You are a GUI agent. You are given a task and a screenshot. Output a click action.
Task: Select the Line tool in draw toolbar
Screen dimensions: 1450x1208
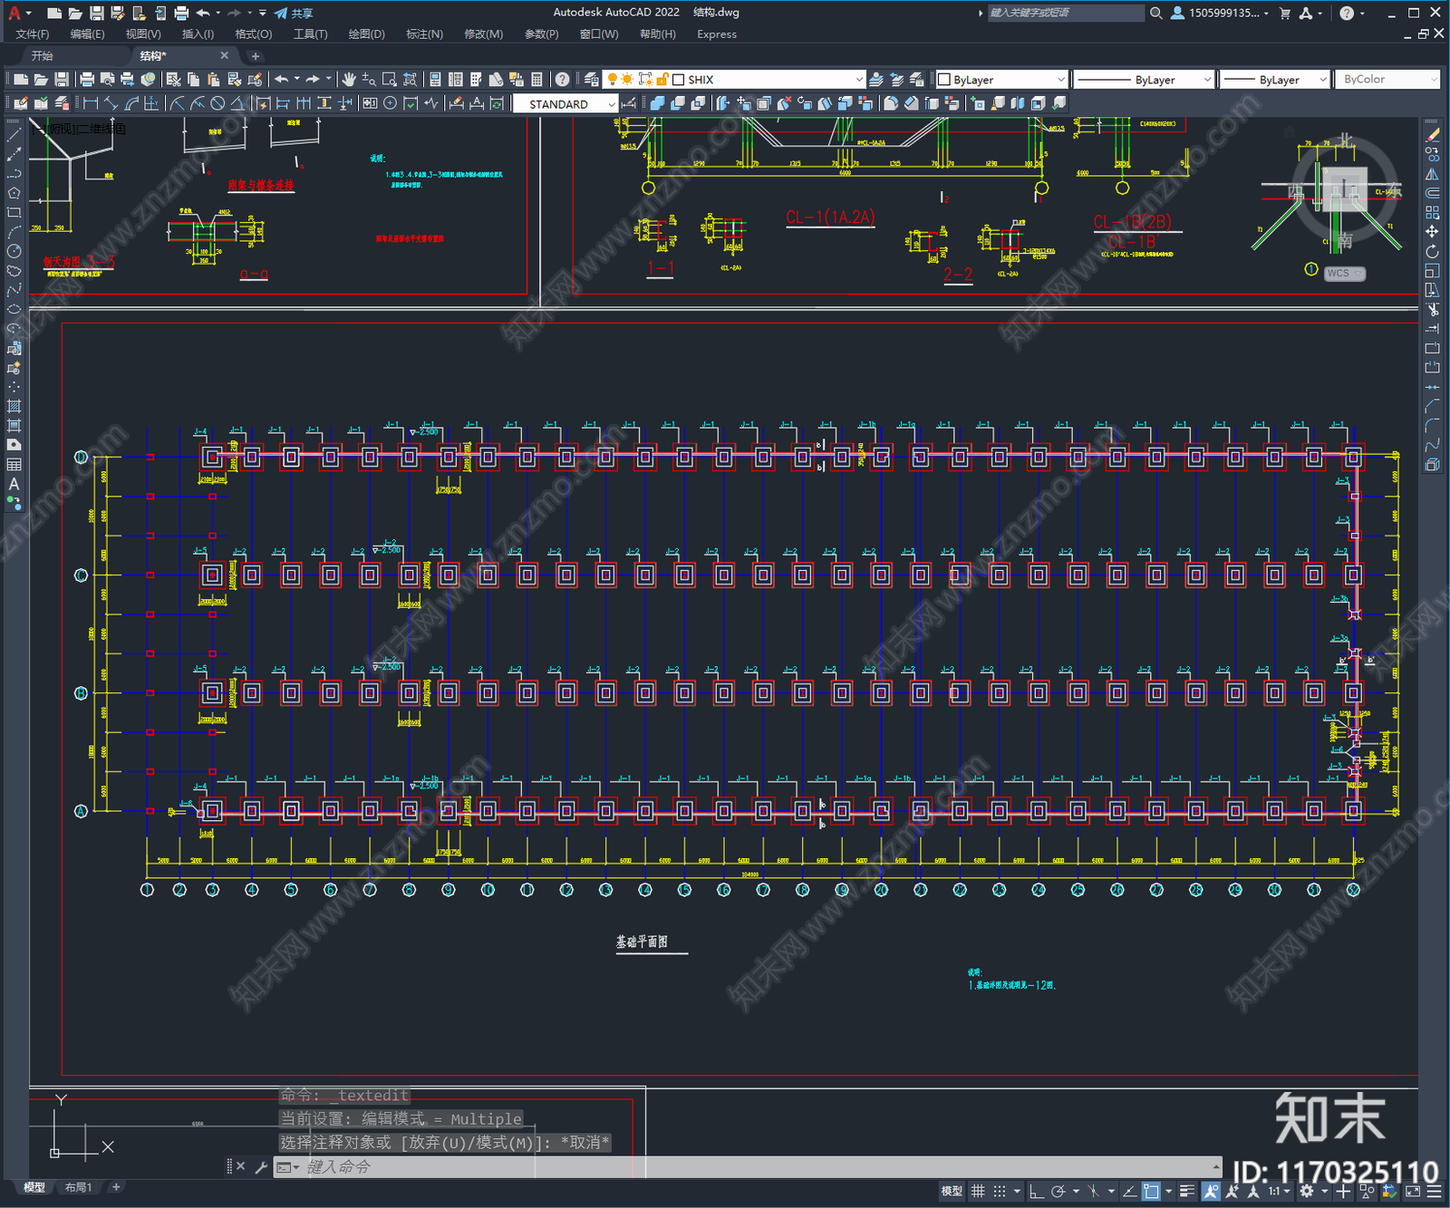(x=14, y=134)
